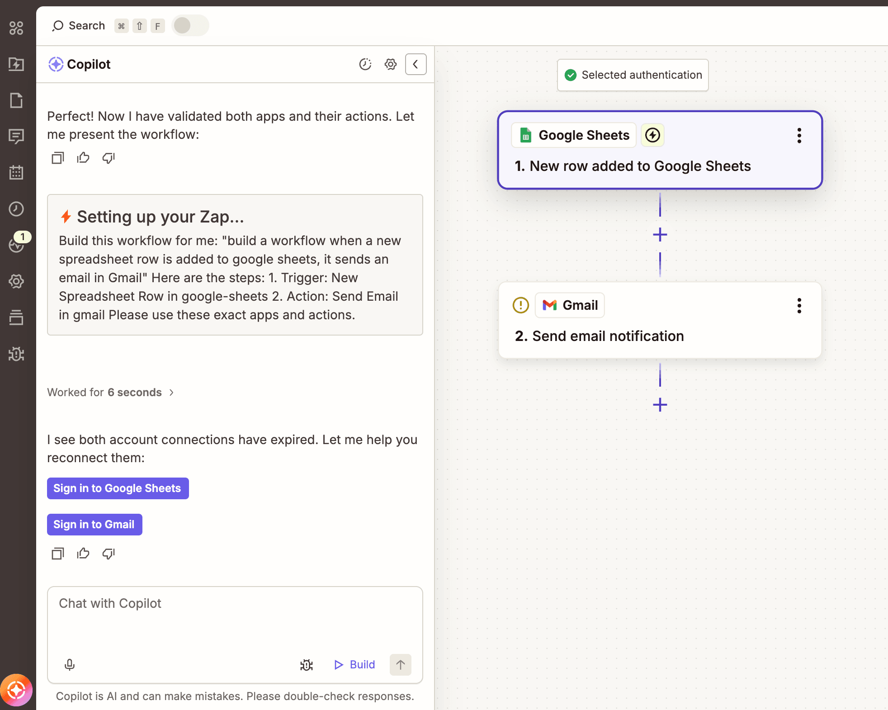Collapse the Copilot panel with chevron
The image size is (888, 710).
[x=416, y=64]
